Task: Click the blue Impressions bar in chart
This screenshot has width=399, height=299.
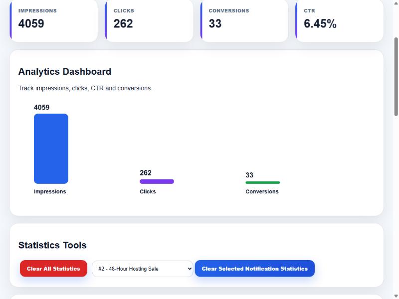Action: [51, 149]
